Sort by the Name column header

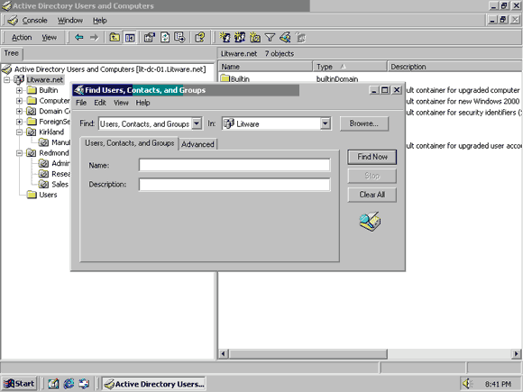point(265,67)
